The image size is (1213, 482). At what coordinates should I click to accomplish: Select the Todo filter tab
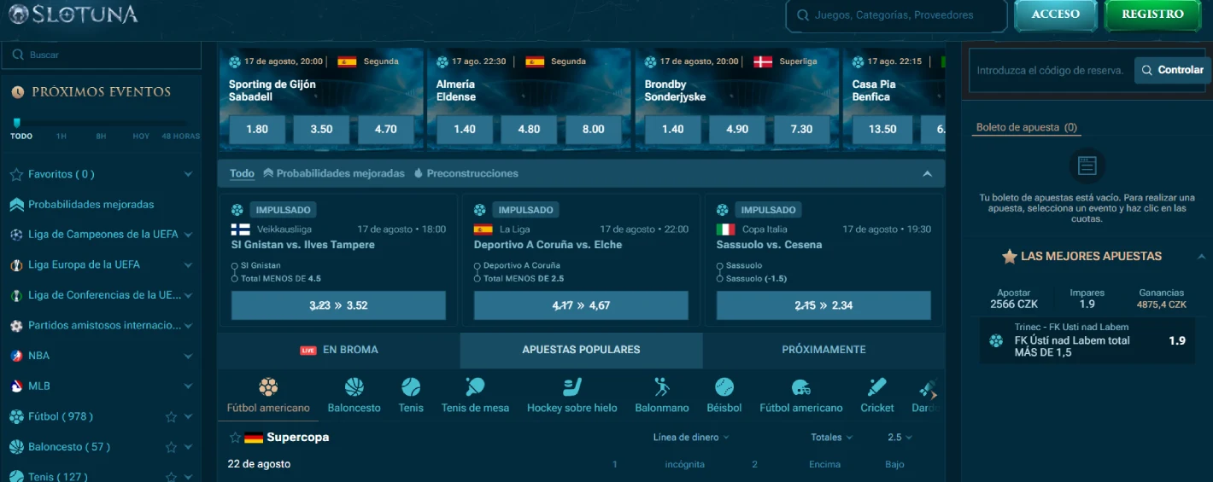(242, 173)
